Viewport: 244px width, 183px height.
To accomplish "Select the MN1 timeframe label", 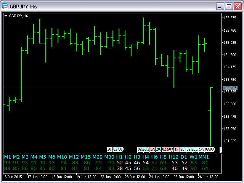I will pos(204,157).
